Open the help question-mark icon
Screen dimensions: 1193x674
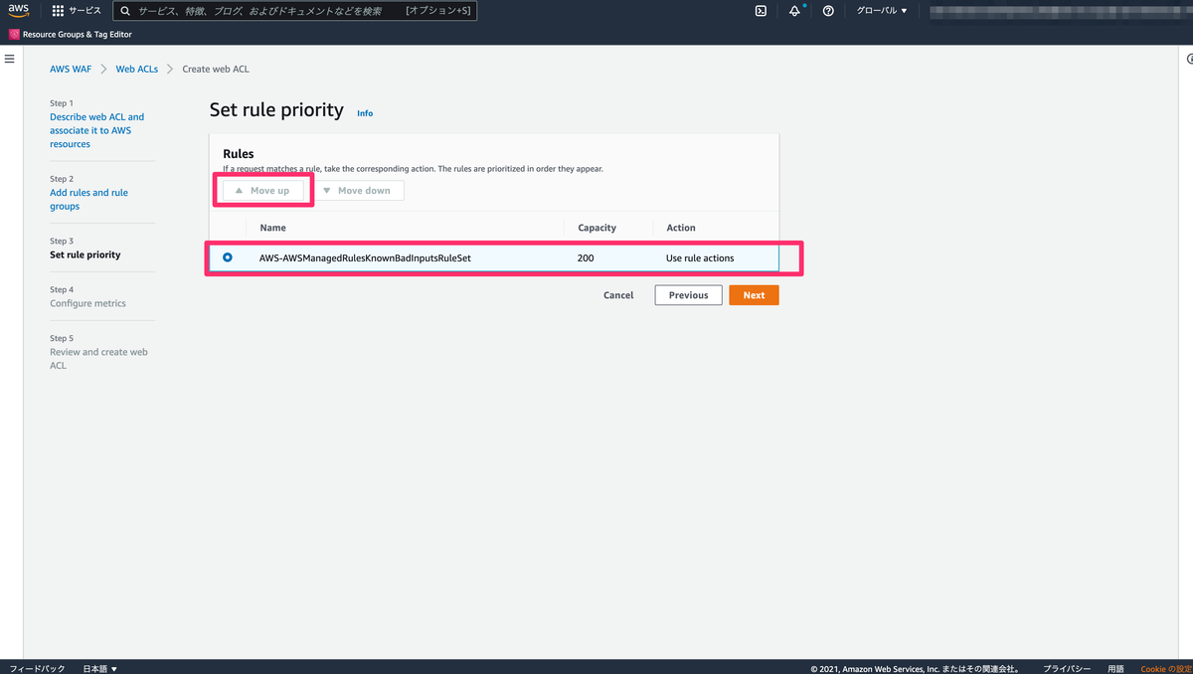click(828, 11)
